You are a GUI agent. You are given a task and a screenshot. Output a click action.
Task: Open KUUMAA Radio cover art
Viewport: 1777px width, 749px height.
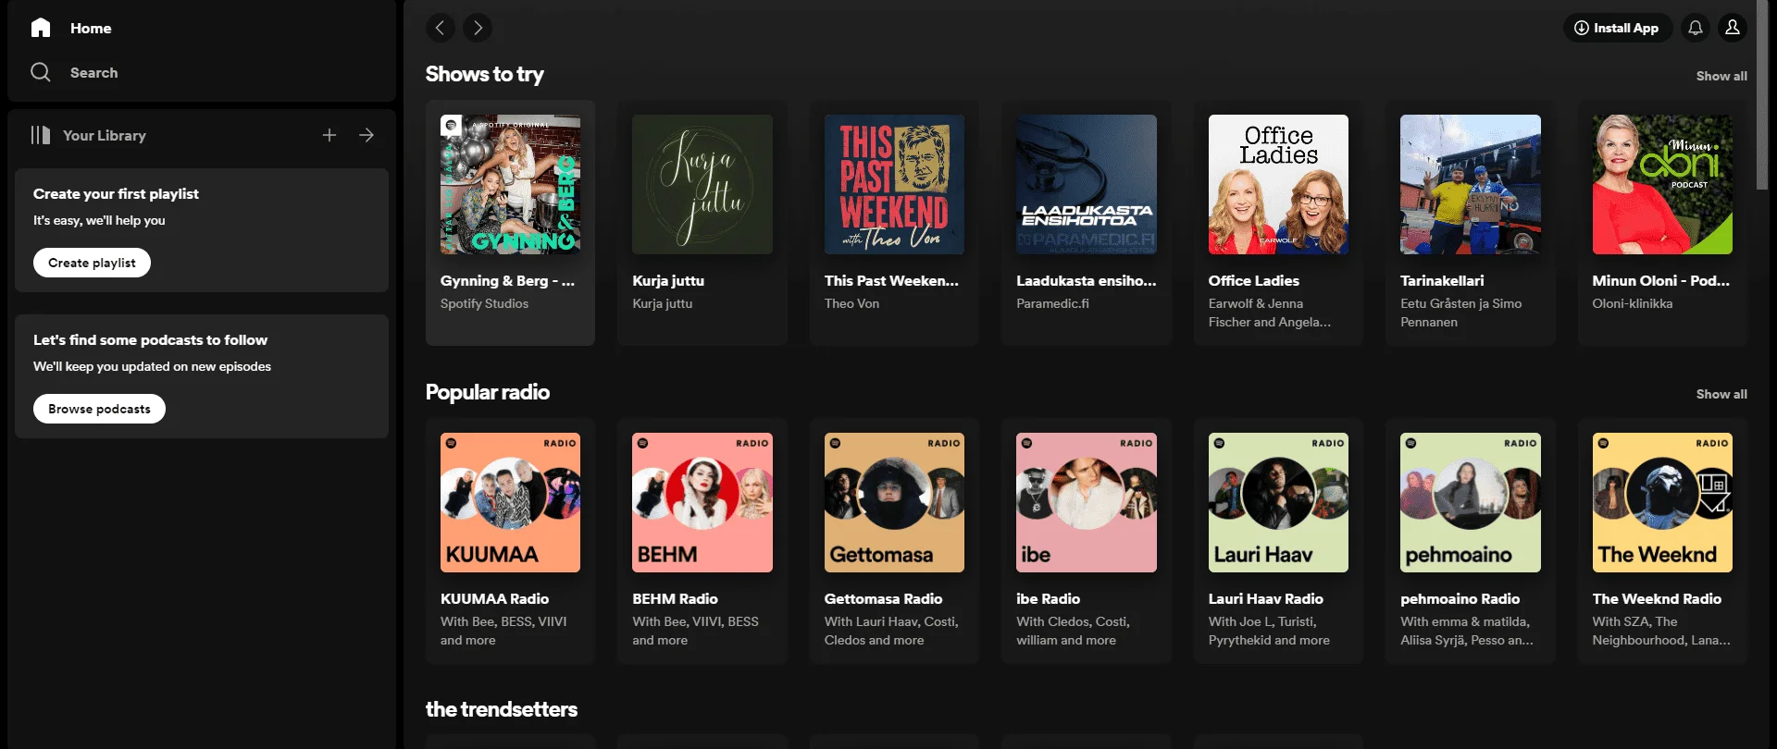pyautogui.click(x=511, y=502)
